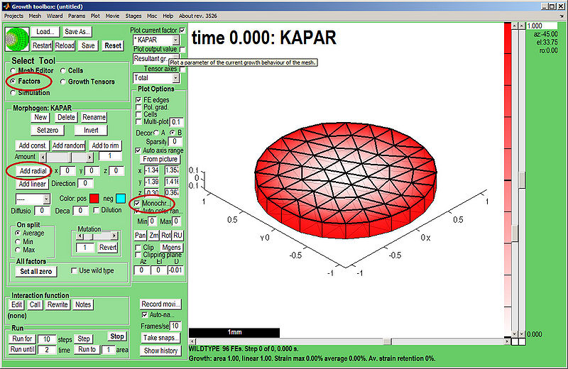This screenshot has width=568, height=369.
Task: Click the Add radial button
Action: click(33, 171)
